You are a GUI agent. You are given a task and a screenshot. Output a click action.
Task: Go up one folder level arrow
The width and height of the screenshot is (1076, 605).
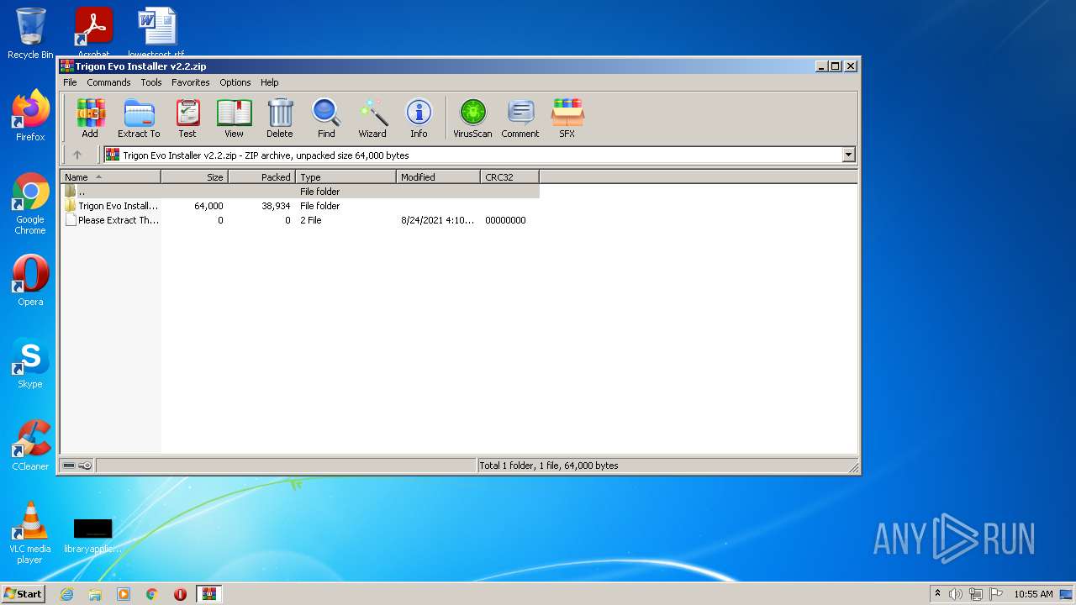77,155
